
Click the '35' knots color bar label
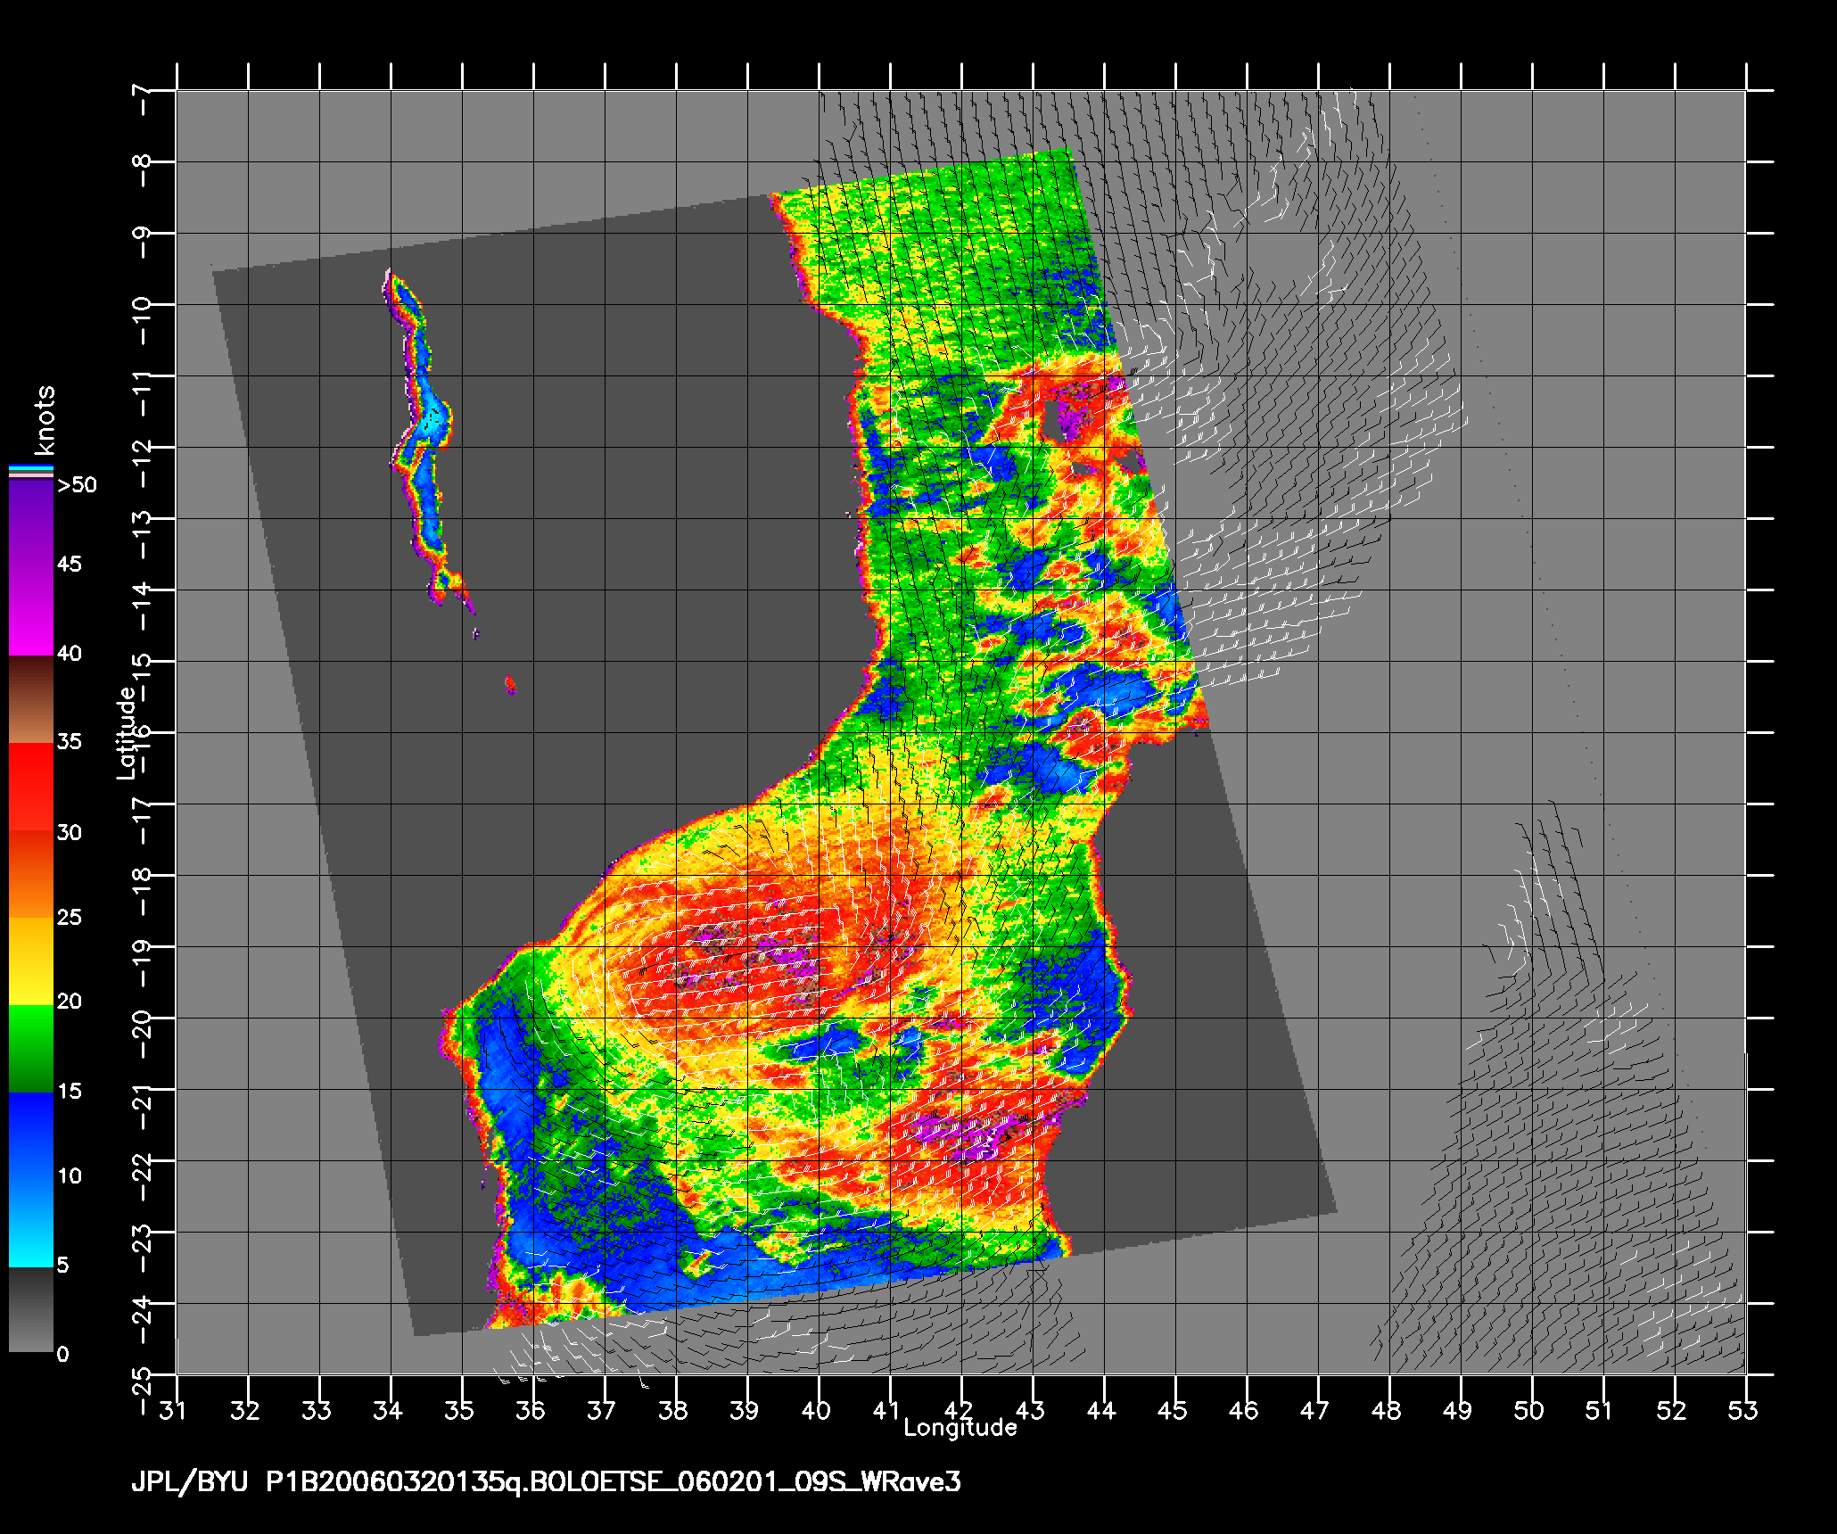click(x=69, y=741)
